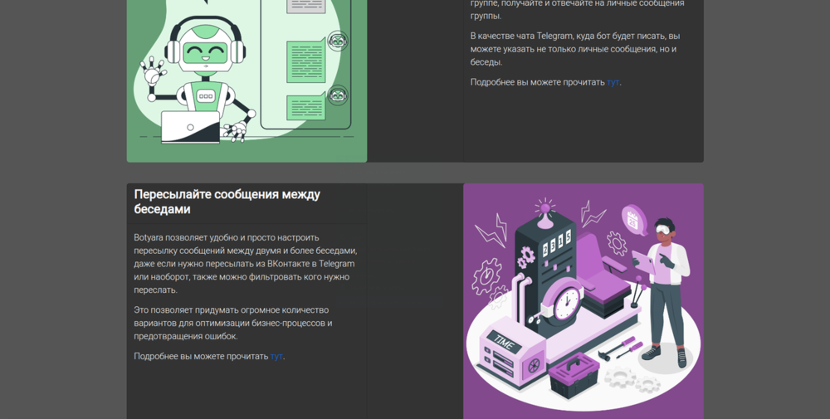Click the purple time machine illustration
This screenshot has width=830, height=419.
583,301
